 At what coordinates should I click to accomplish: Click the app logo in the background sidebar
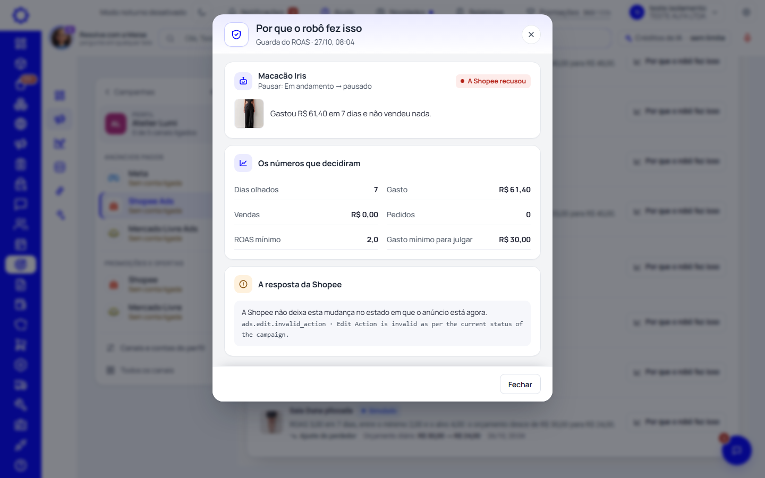(x=21, y=15)
